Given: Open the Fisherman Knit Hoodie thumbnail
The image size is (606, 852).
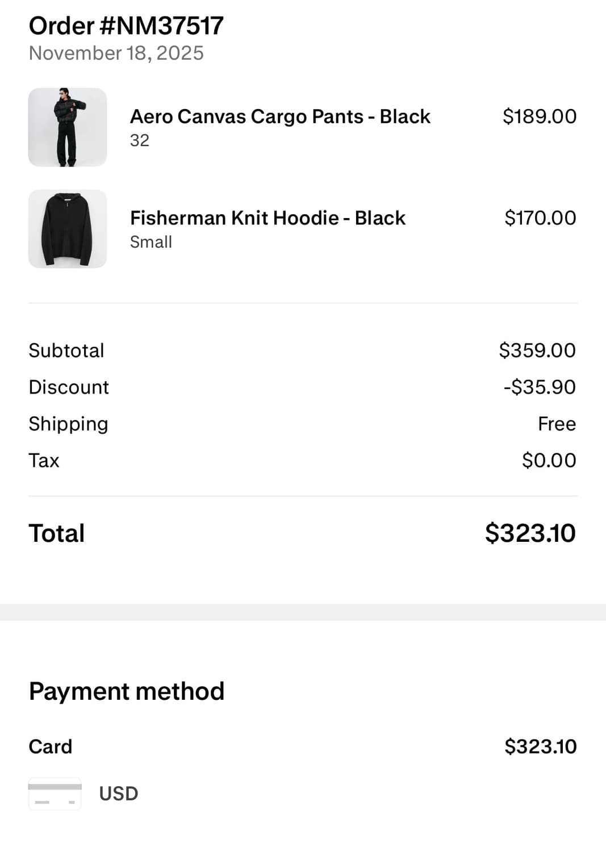Looking at the screenshot, I should (x=68, y=229).
